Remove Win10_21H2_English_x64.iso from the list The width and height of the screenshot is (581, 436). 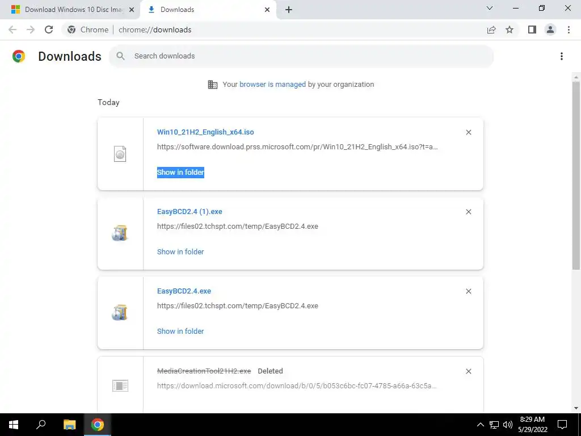[x=468, y=132]
